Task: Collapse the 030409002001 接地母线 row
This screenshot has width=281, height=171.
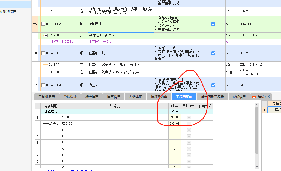Action: click(43, 24)
